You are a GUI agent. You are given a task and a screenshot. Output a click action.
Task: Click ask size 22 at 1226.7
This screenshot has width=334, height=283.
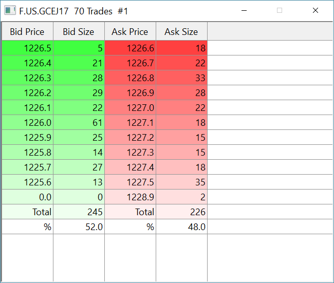tap(181, 63)
